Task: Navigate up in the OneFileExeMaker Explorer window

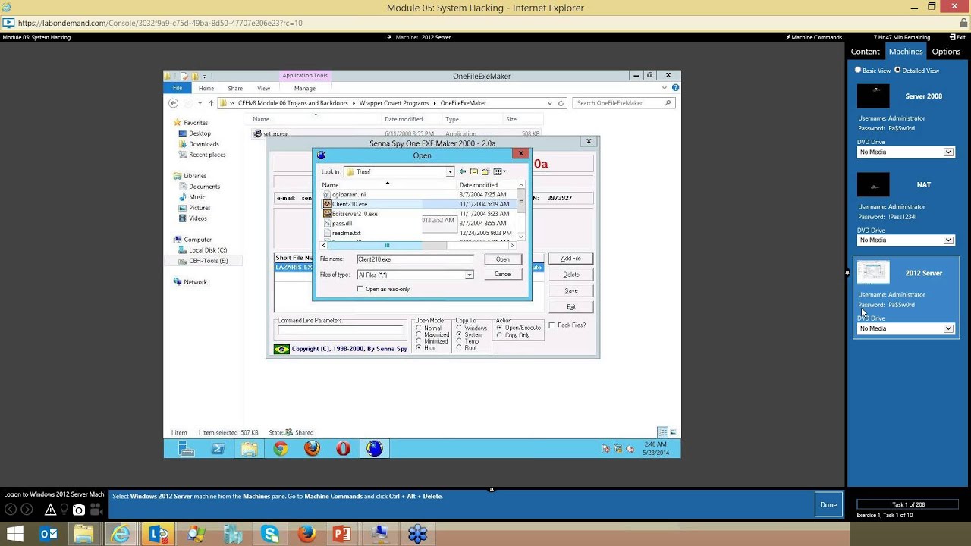Action: click(x=211, y=103)
